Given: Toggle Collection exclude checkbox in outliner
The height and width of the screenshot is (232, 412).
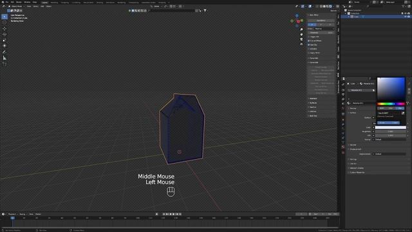Looking at the screenshot, I should 402,14.
